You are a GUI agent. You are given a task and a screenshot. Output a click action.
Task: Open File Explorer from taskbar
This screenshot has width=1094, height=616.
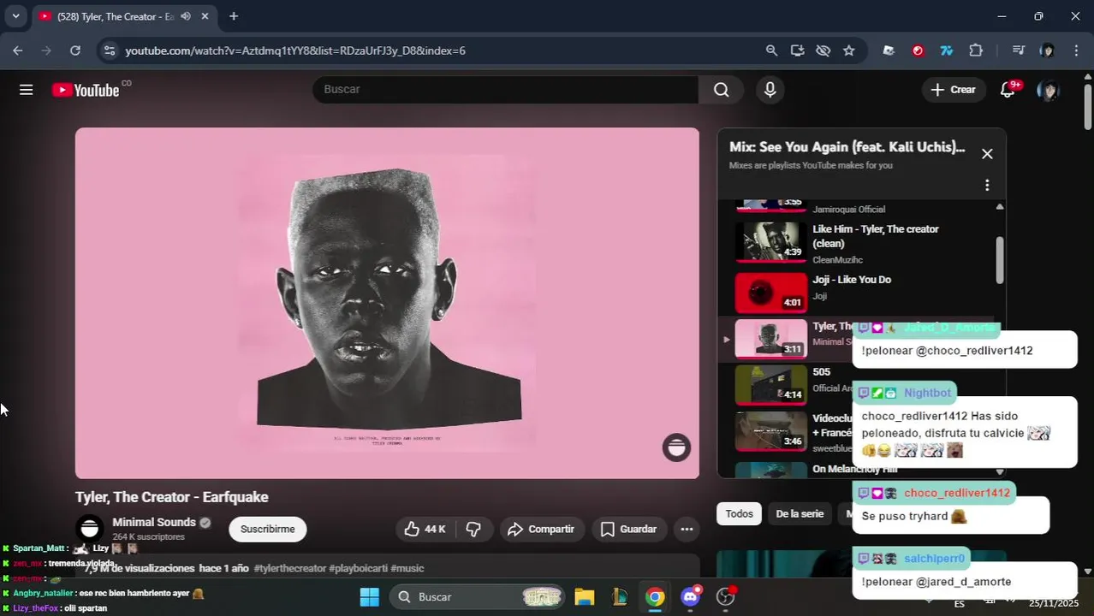coord(584,597)
